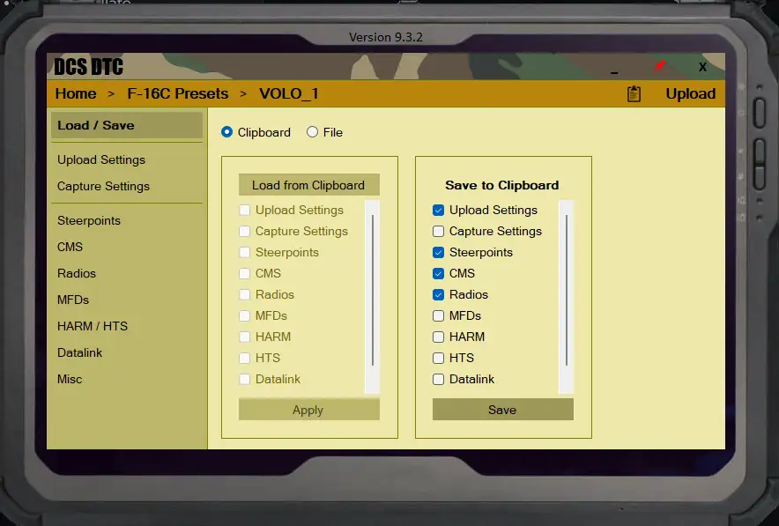
Task: Click Upload in the top bar
Action: [x=691, y=94]
